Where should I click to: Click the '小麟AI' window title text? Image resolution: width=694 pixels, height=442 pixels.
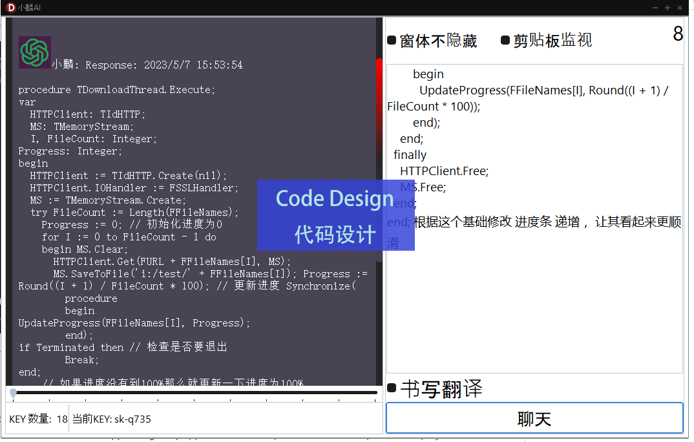point(29,8)
